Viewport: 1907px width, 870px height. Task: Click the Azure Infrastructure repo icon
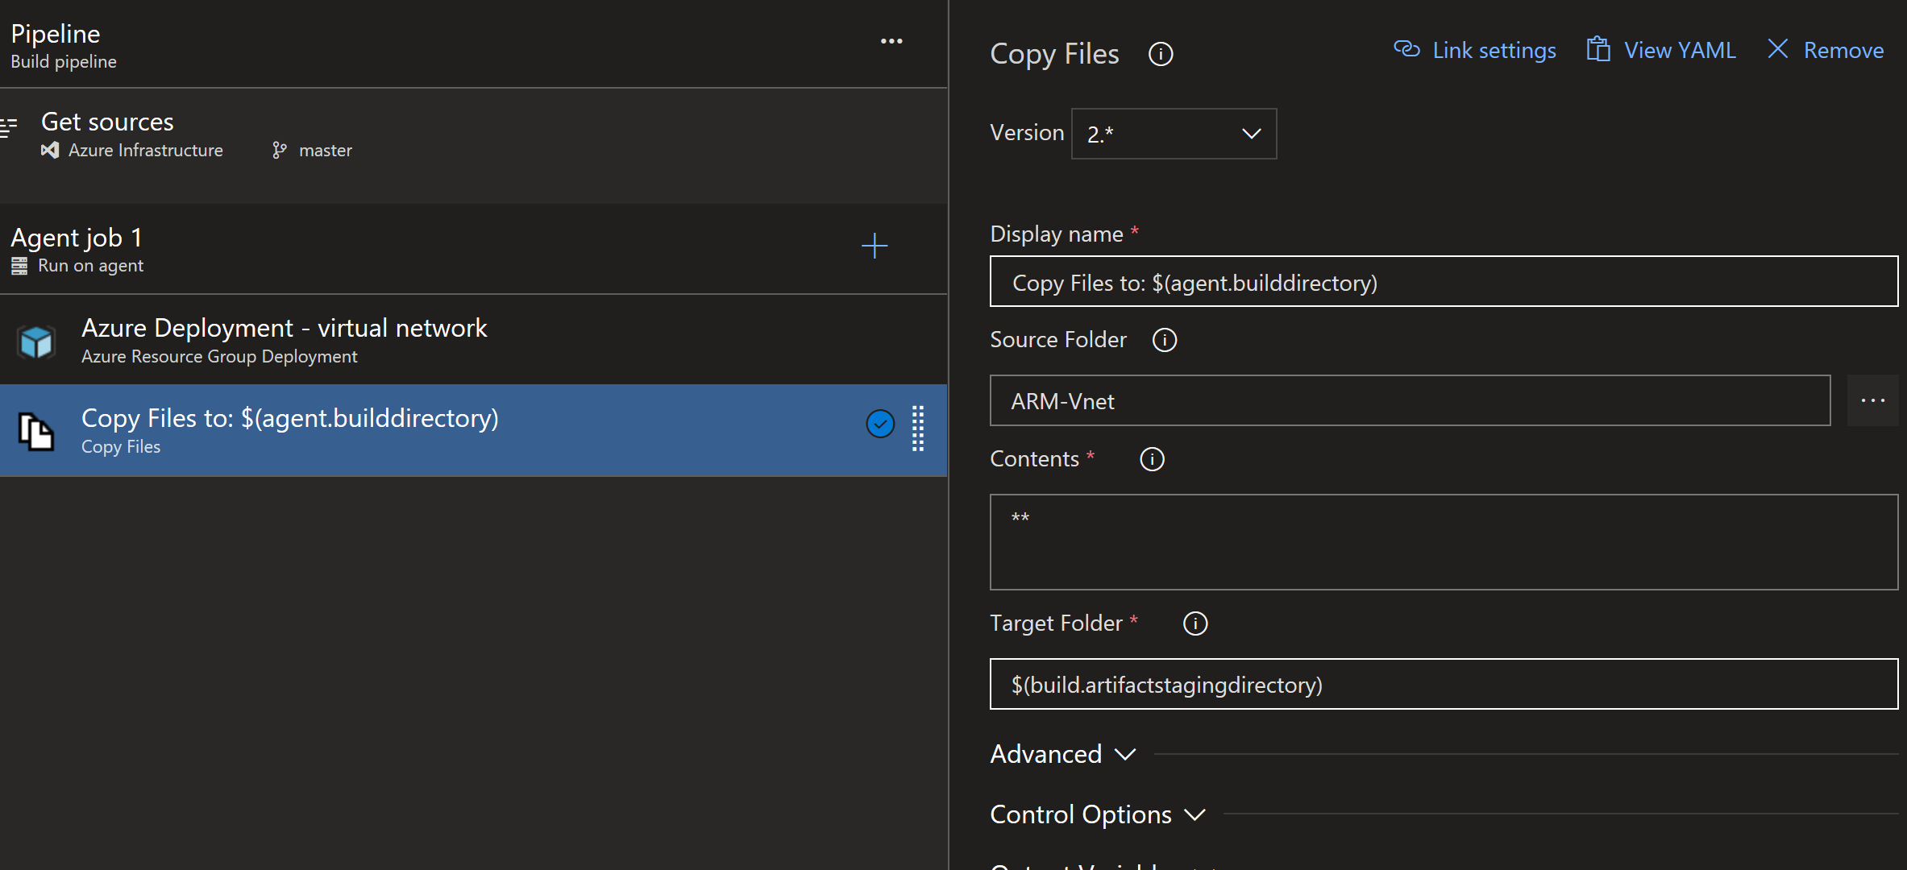pos(50,150)
